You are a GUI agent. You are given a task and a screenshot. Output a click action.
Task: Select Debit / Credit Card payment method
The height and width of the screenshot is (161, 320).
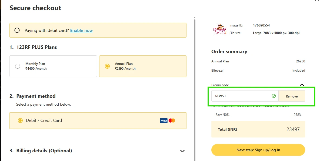point(20,120)
